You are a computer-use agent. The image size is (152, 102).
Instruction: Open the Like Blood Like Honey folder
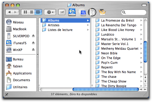[x=119, y=30]
